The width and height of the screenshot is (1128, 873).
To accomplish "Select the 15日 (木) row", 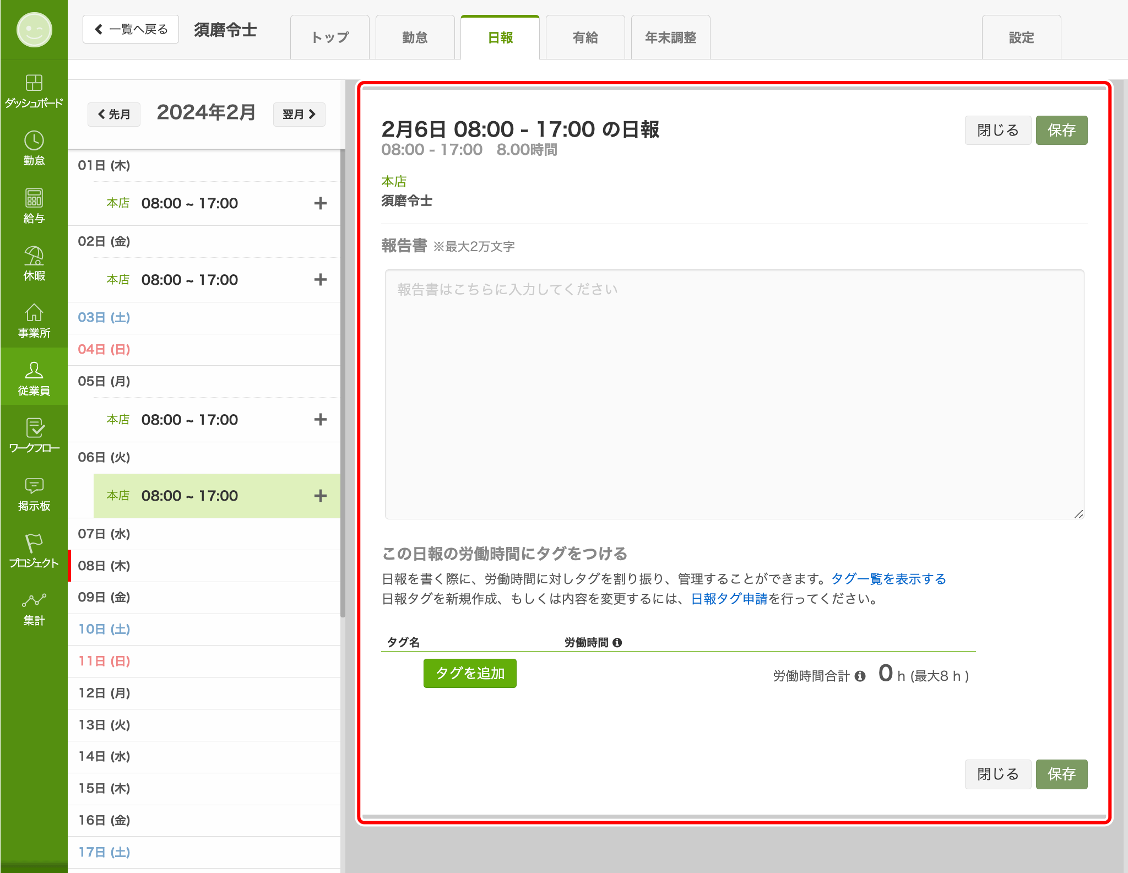I will coord(204,789).
